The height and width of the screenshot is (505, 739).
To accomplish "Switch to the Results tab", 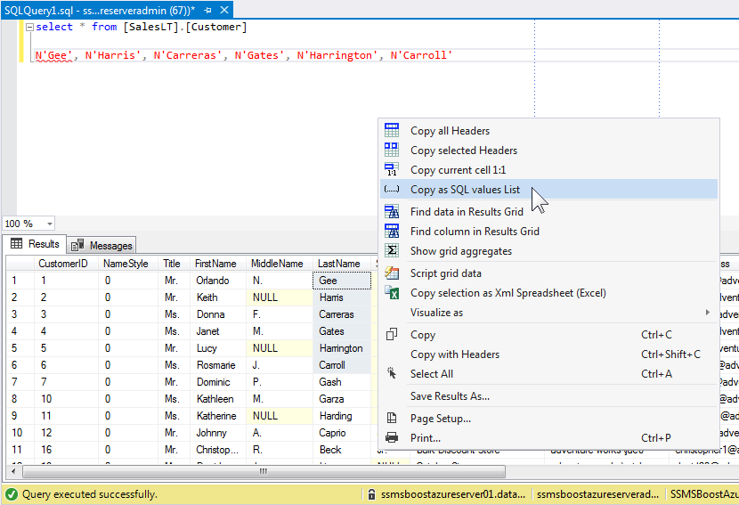I will pyautogui.click(x=36, y=244).
